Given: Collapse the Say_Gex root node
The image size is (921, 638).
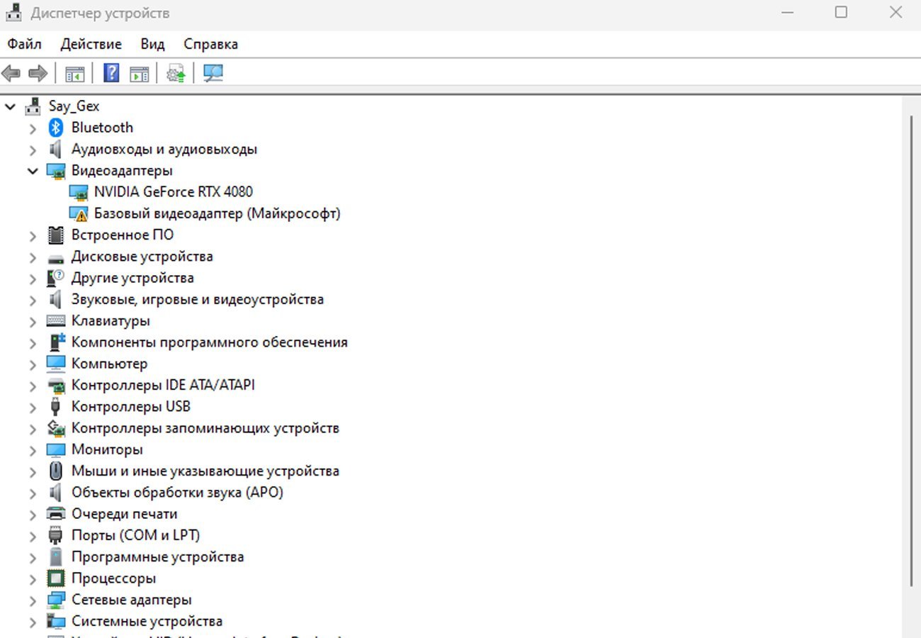Looking at the screenshot, I should 10,107.
